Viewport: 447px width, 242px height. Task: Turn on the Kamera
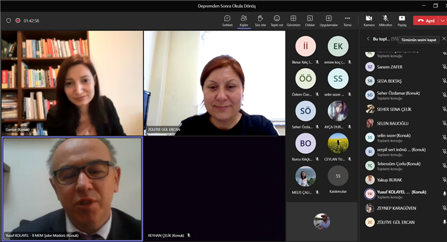coord(369,21)
